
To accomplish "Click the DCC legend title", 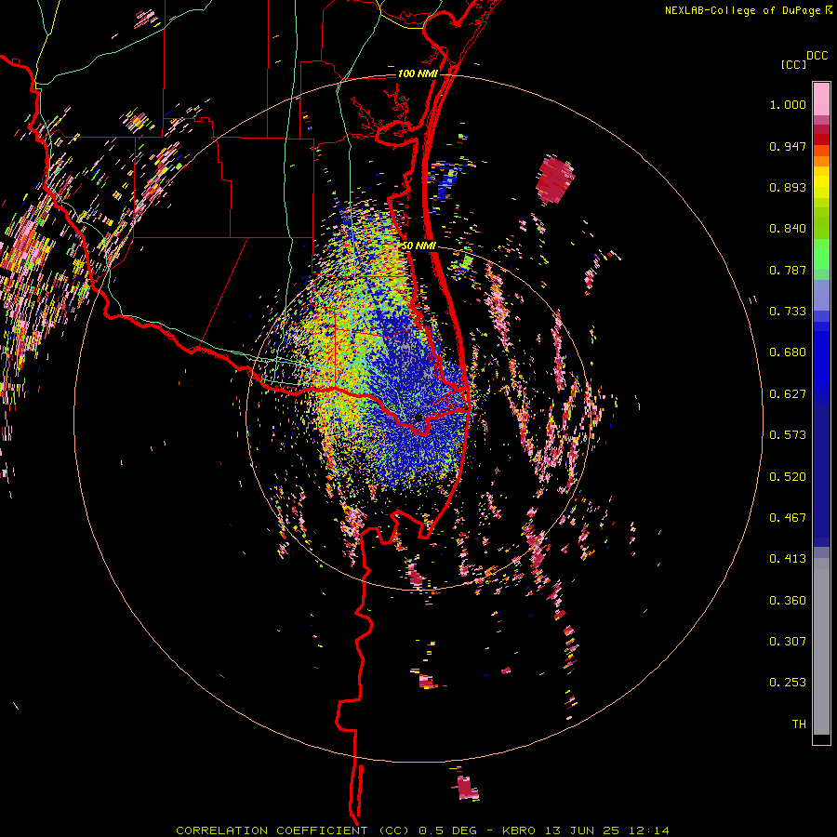I will click(x=817, y=56).
